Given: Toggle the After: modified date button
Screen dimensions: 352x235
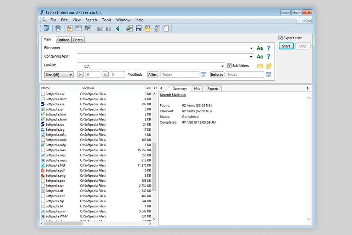Looking at the screenshot, I should tap(153, 75).
